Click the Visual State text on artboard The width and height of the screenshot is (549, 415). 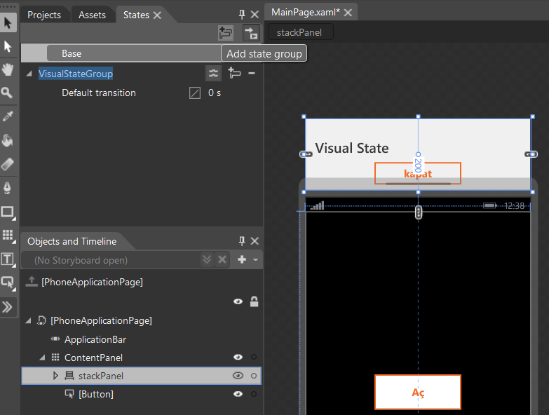click(x=352, y=148)
